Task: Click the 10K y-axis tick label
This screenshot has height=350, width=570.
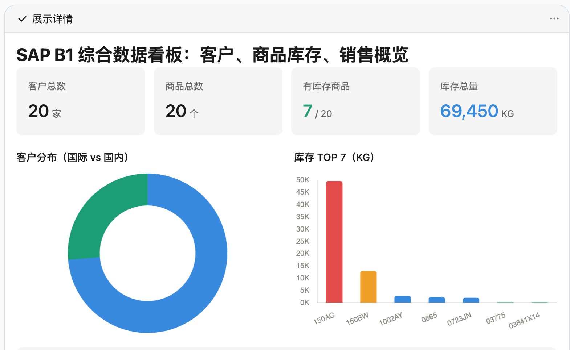Action: (x=303, y=278)
